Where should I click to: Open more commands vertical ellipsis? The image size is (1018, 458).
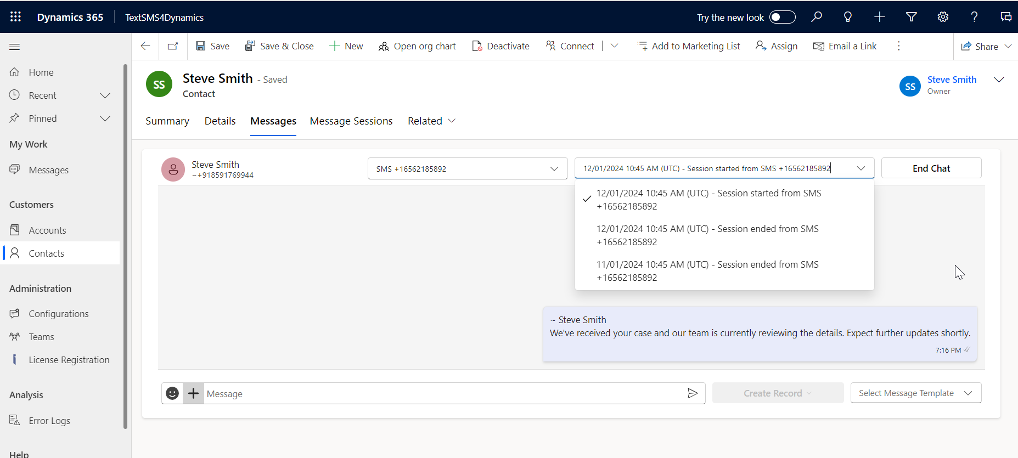(x=899, y=46)
